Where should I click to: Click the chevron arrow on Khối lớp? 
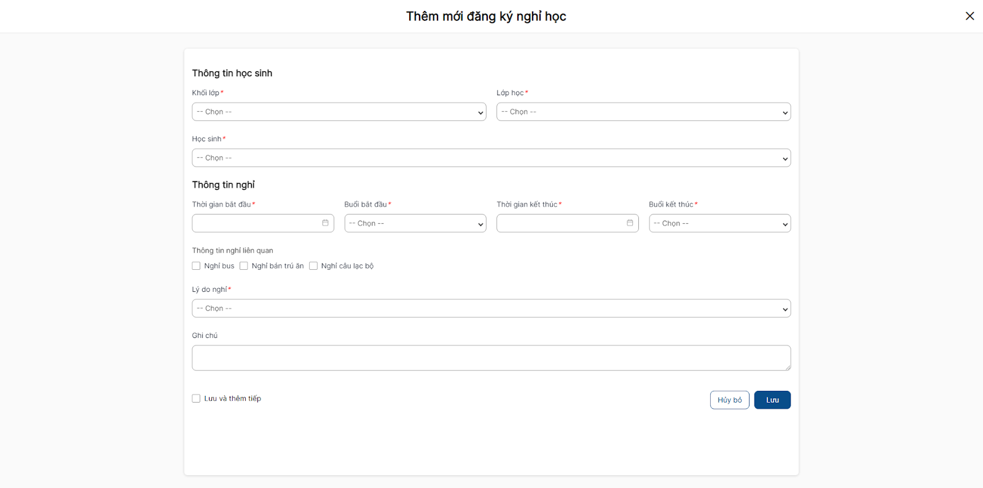[x=480, y=112]
